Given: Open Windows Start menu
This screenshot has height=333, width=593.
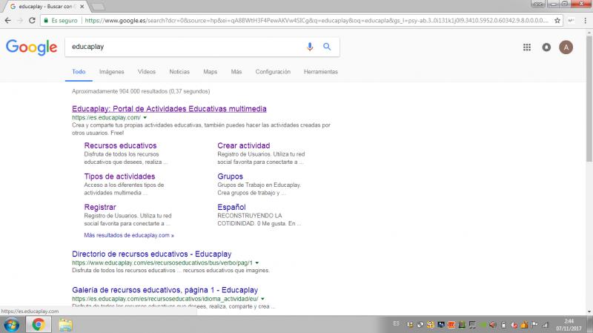Looking at the screenshot, I should click(11, 325).
